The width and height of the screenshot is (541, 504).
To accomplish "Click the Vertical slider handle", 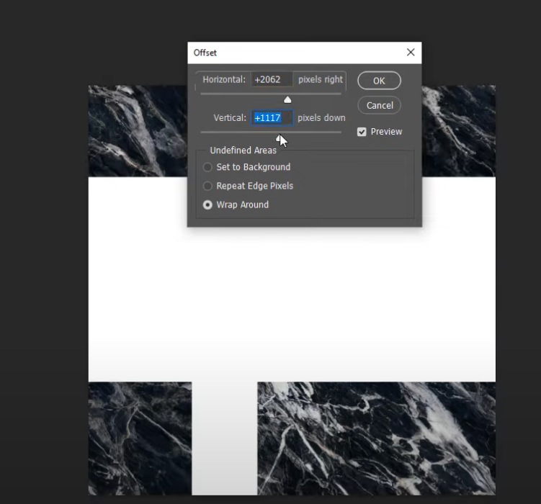I will [279, 138].
